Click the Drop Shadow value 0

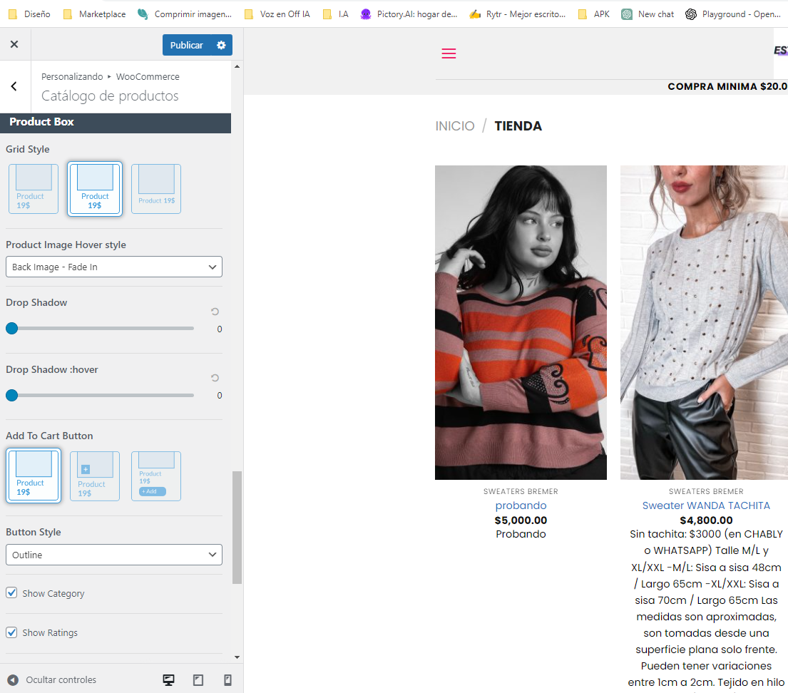(x=220, y=329)
